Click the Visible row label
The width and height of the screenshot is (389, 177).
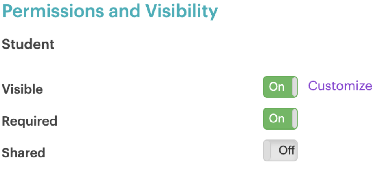point(22,89)
